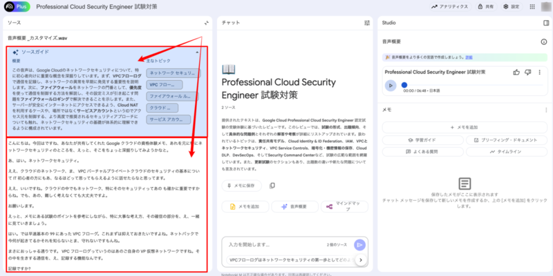Click source title 音声概要 _カスタマイズ.wav
This screenshot has height=276, width=553.
37,38
